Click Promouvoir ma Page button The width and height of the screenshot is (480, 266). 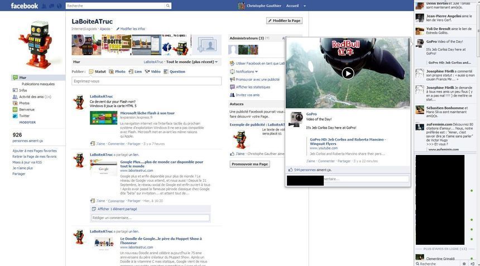pyautogui.click(x=250, y=164)
